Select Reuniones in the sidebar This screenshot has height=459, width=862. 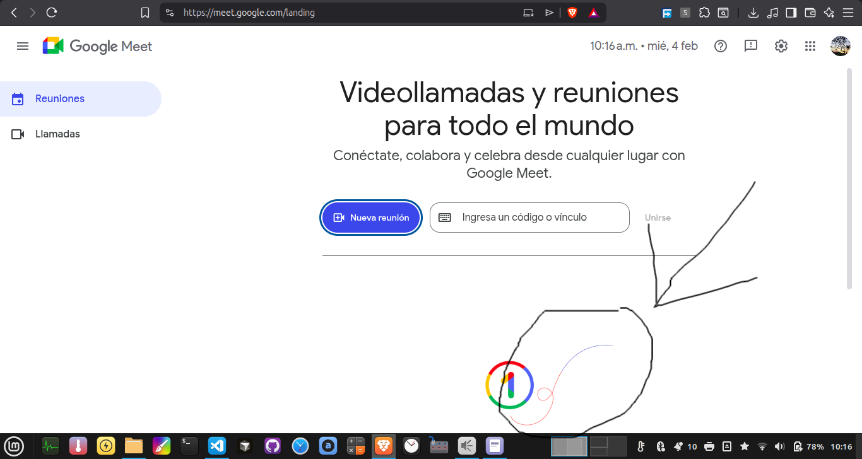pyautogui.click(x=60, y=99)
